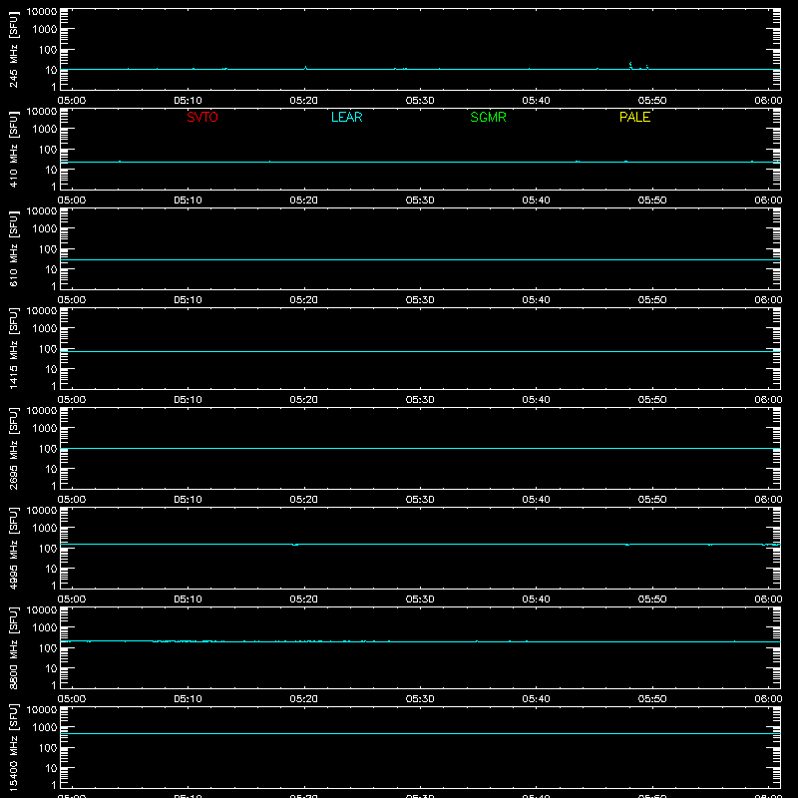Click 05:30 time label below 410 MHz plot
Image resolution: width=798 pixels, height=798 pixels.
click(420, 200)
